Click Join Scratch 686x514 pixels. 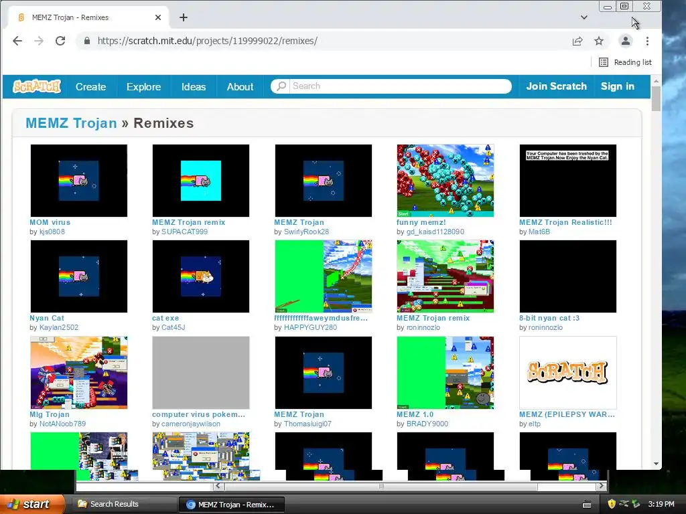click(556, 86)
